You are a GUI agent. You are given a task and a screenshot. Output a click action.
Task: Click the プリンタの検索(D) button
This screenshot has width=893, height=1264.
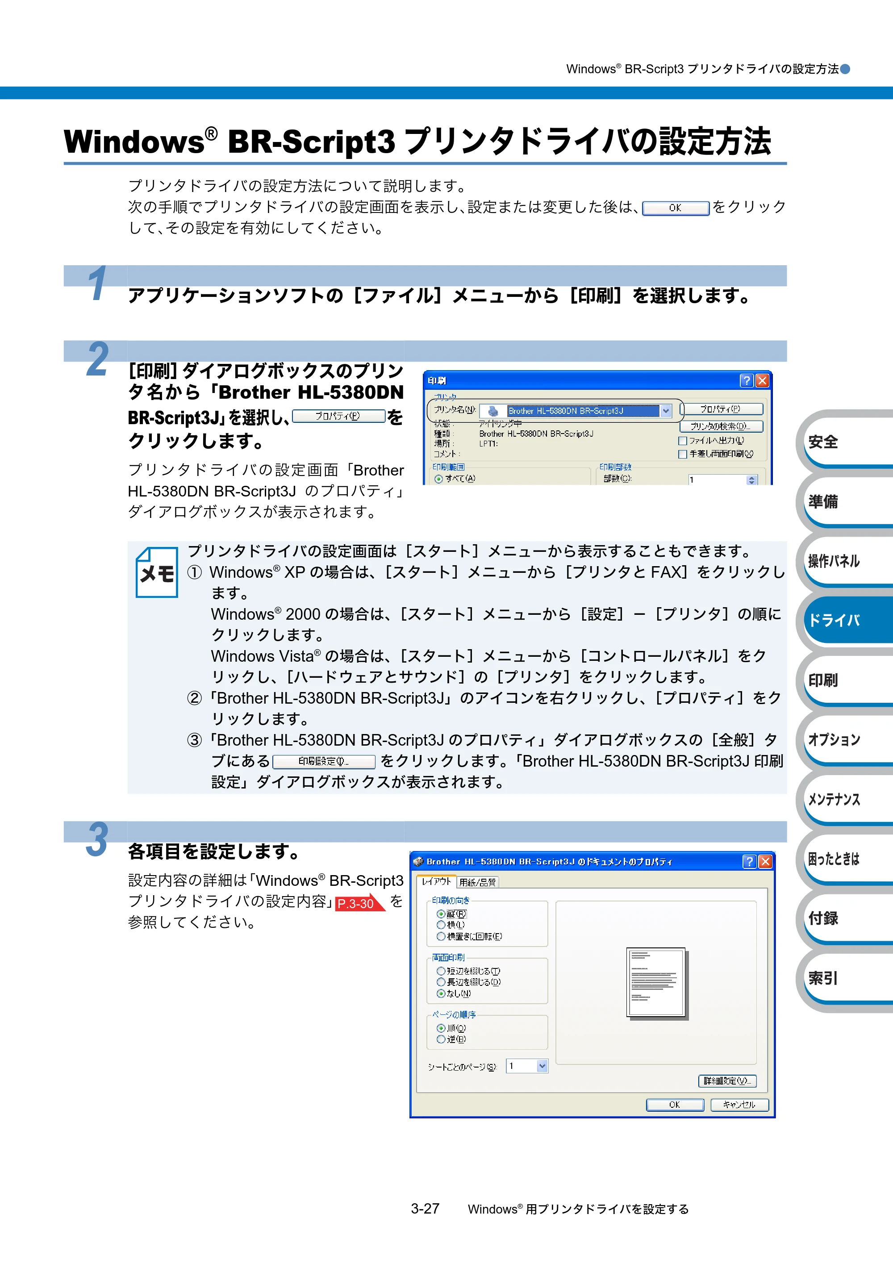pos(722,426)
